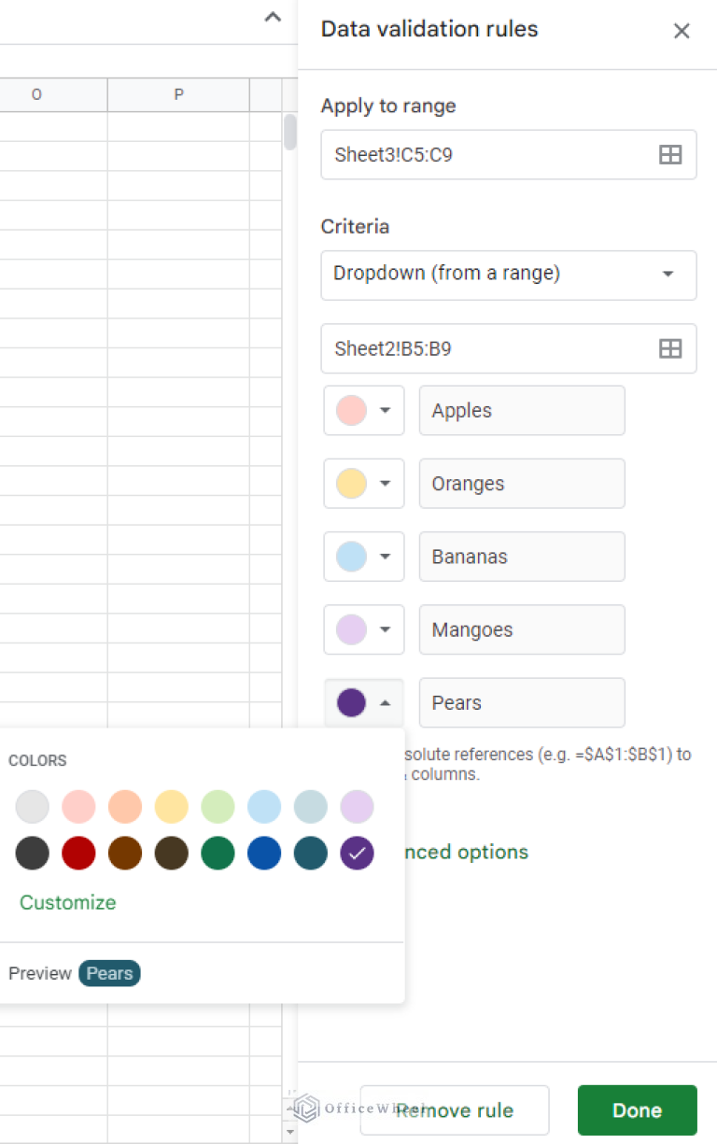Pick the dark blue color swatch

(x=264, y=853)
